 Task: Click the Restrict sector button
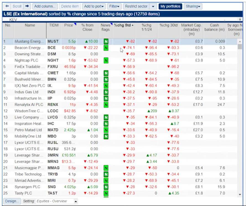[x=136, y=6]
